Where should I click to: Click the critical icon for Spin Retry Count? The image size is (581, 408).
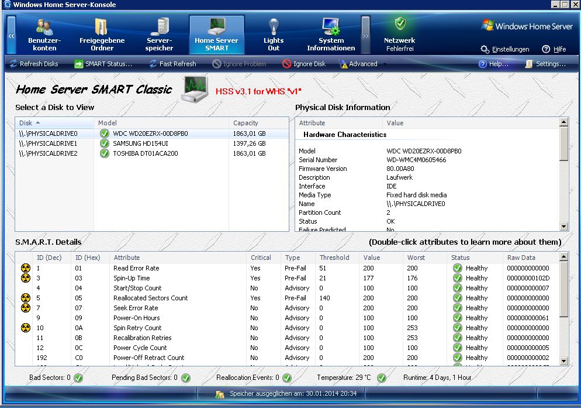tap(26, 328)
